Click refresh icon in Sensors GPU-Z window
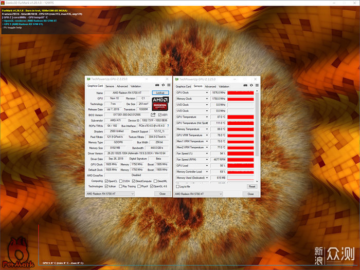This screenshot has height=270, width=360. click(251, 85)
